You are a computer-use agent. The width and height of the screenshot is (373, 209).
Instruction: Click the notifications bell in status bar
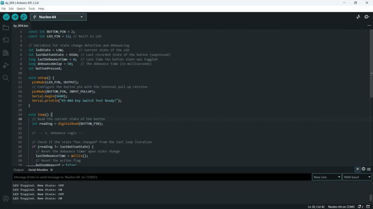point(360,207)
